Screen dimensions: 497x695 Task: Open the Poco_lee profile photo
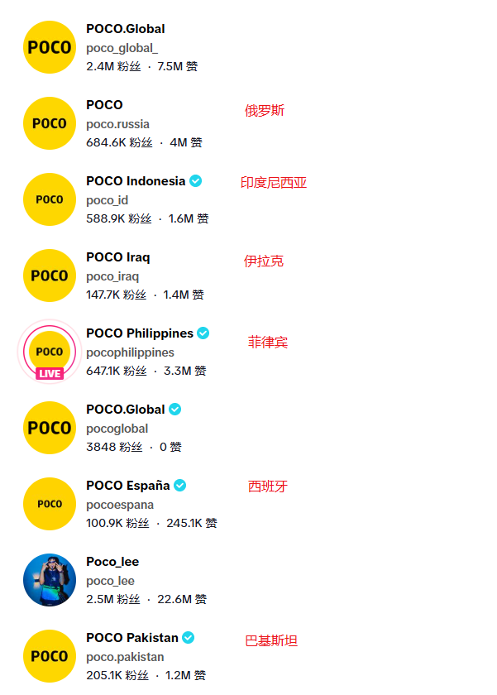(50, 580)
